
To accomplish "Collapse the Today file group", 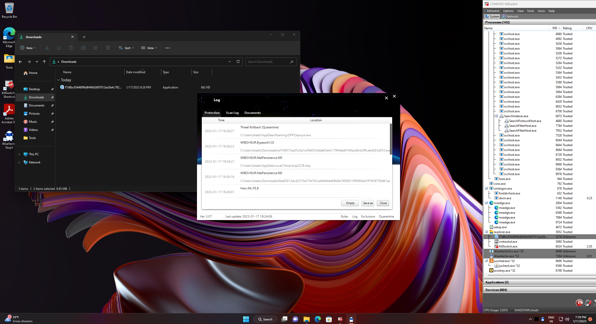I will point(59,80).
